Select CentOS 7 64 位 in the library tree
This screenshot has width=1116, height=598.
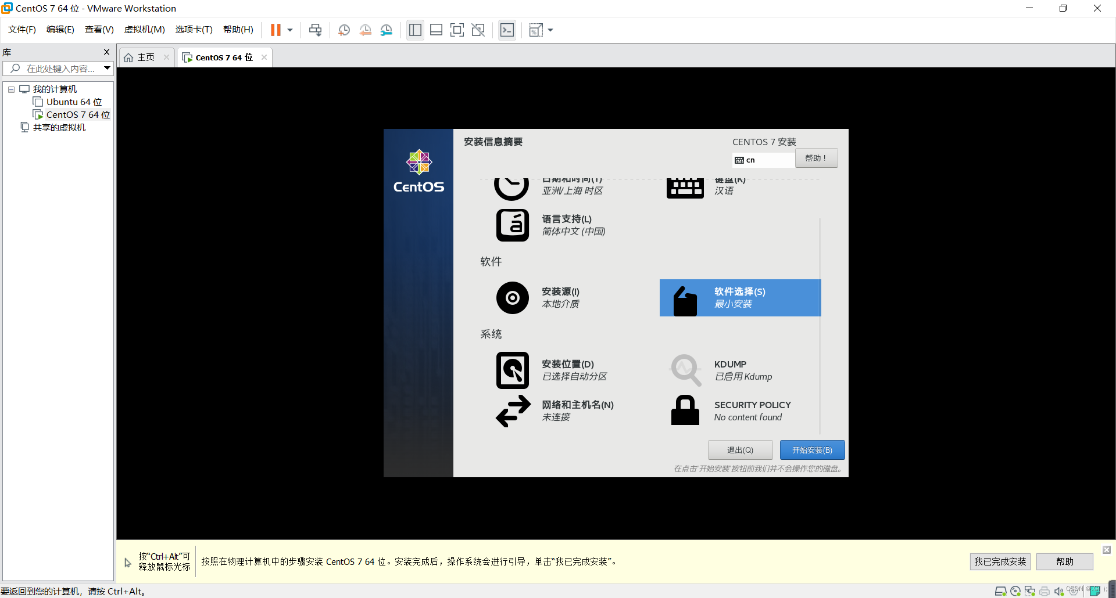tap(78, 115)
